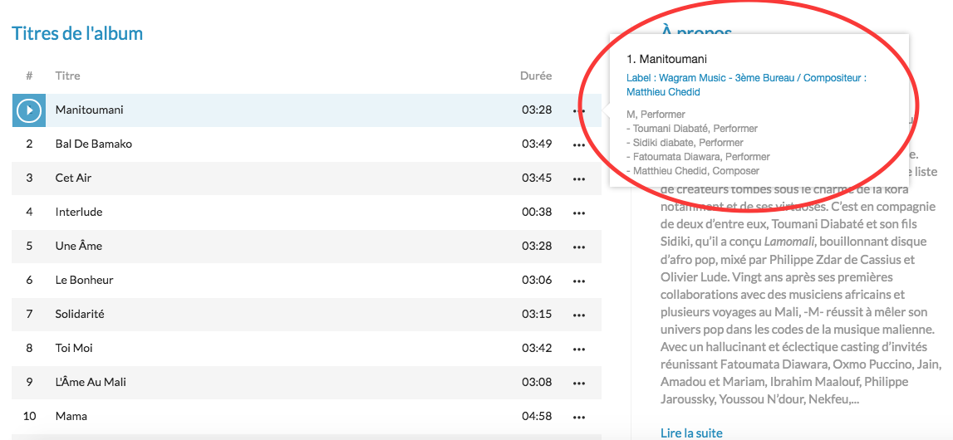Click track number 8
This screenshot has height=440, width=953.
29,348
